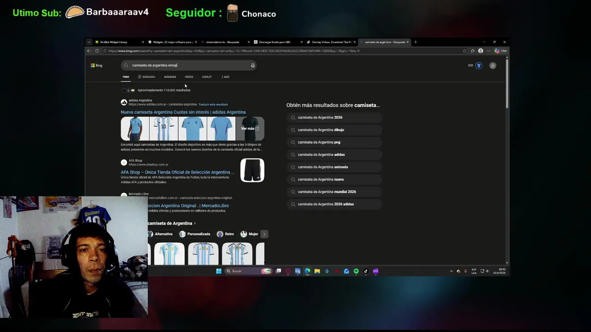
Task: Click the Bing logo
Action: (x=96, y=65)
